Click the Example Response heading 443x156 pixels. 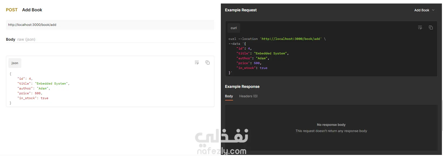click(242, 86)
